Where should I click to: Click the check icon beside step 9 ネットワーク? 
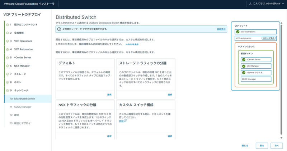[x=7, y=91]
